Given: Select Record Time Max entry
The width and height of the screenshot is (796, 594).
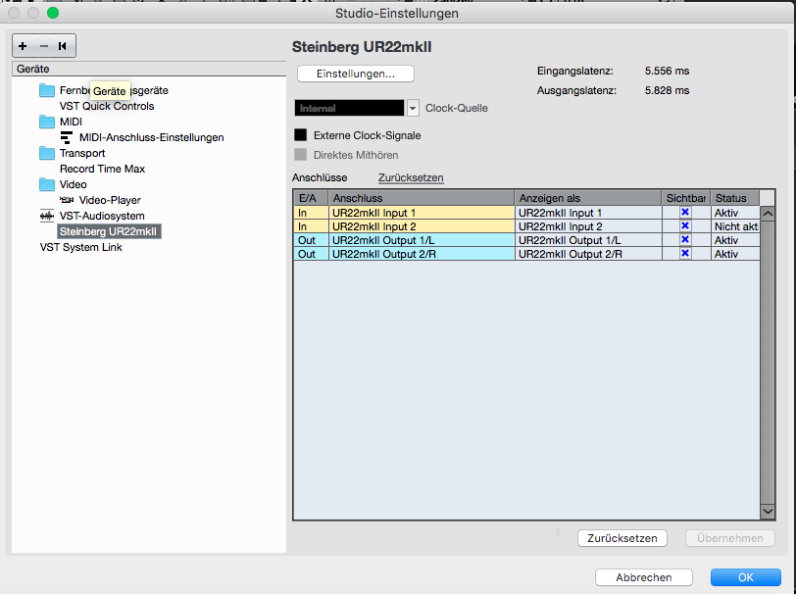Looking at the screenshot, I should (x=102, y=169).
